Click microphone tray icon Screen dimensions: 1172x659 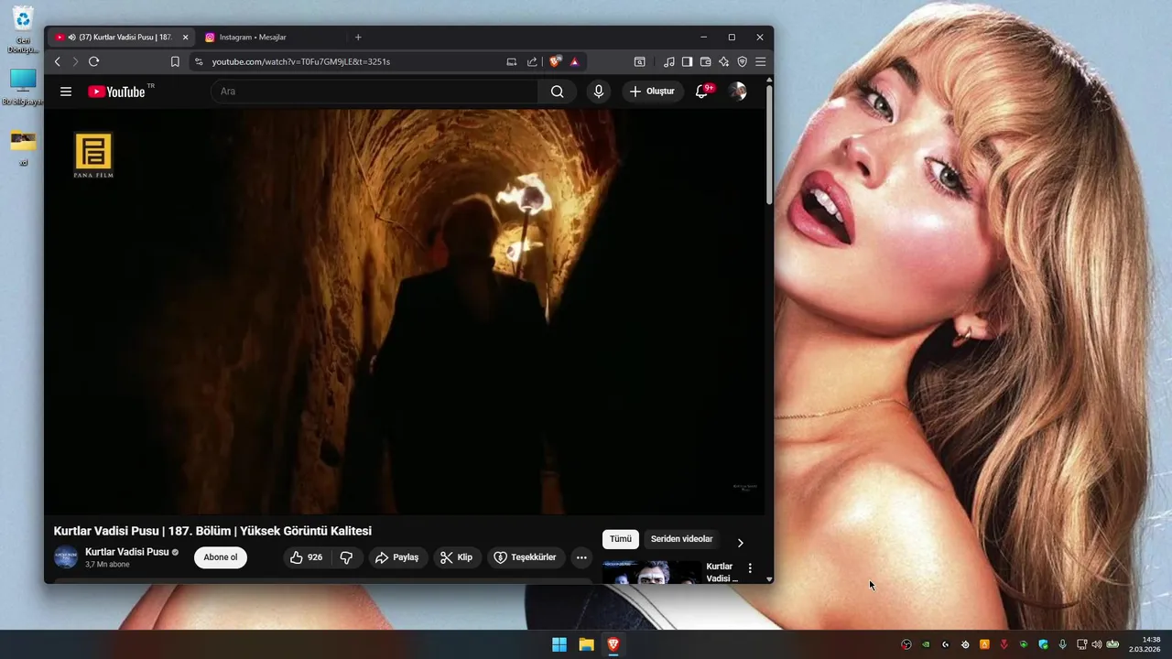(1062, 644)
